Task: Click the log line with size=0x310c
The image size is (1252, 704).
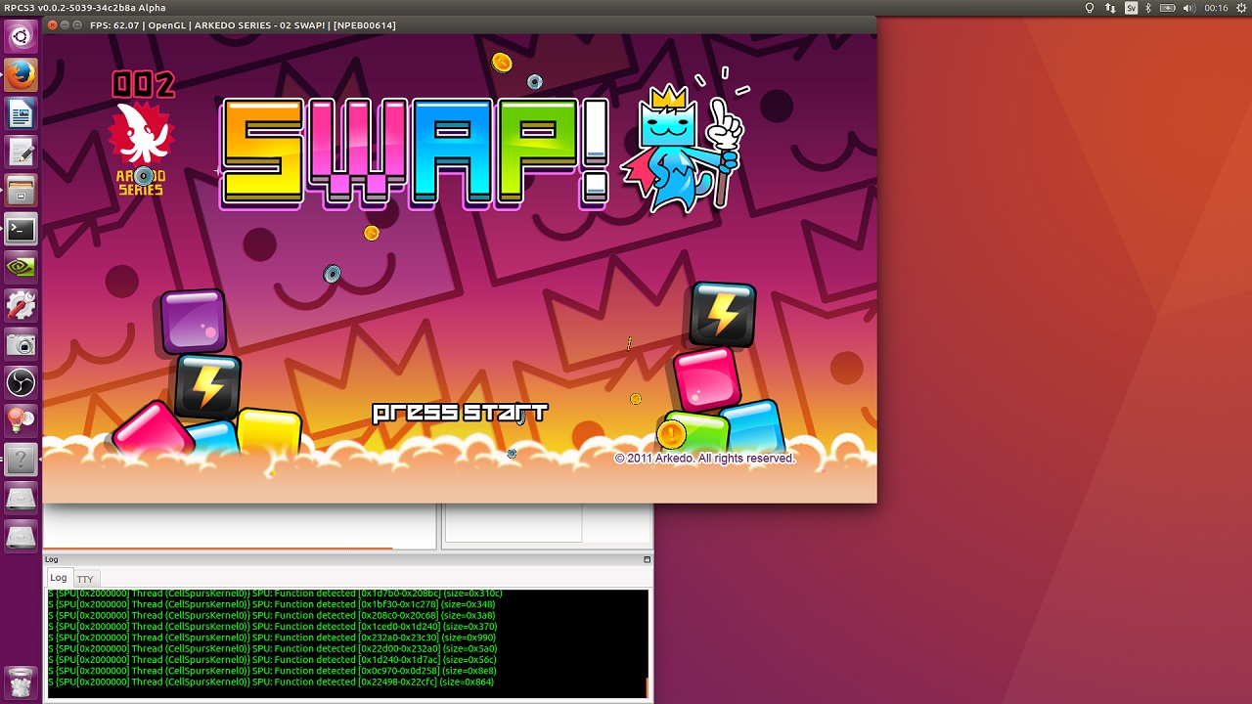Action: click(276, 594)
